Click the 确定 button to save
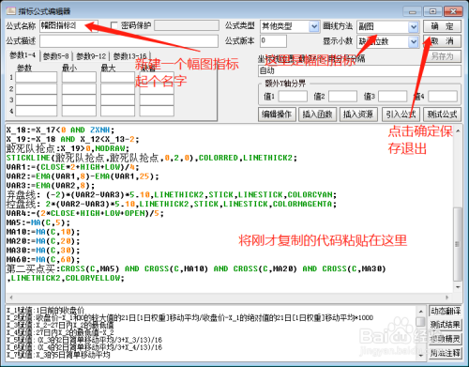 (x=442, y=26)
